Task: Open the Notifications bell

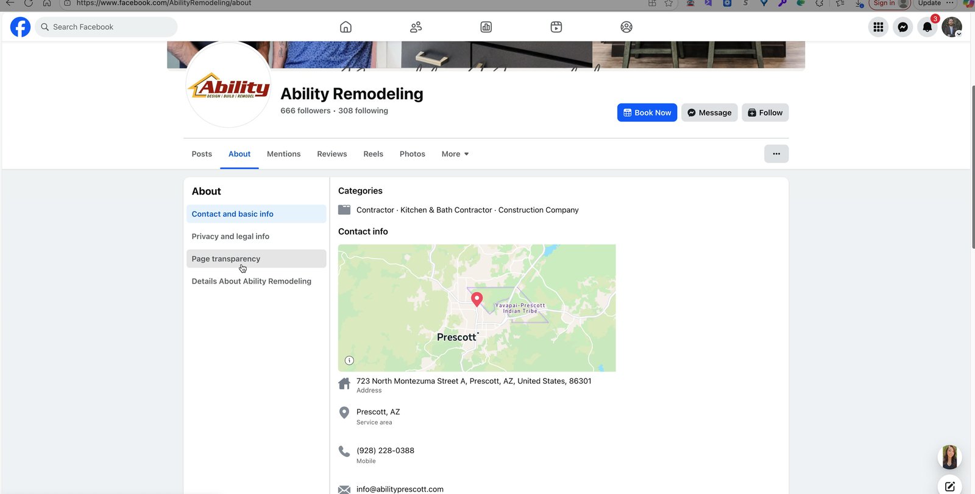Action: pos(927,27)
